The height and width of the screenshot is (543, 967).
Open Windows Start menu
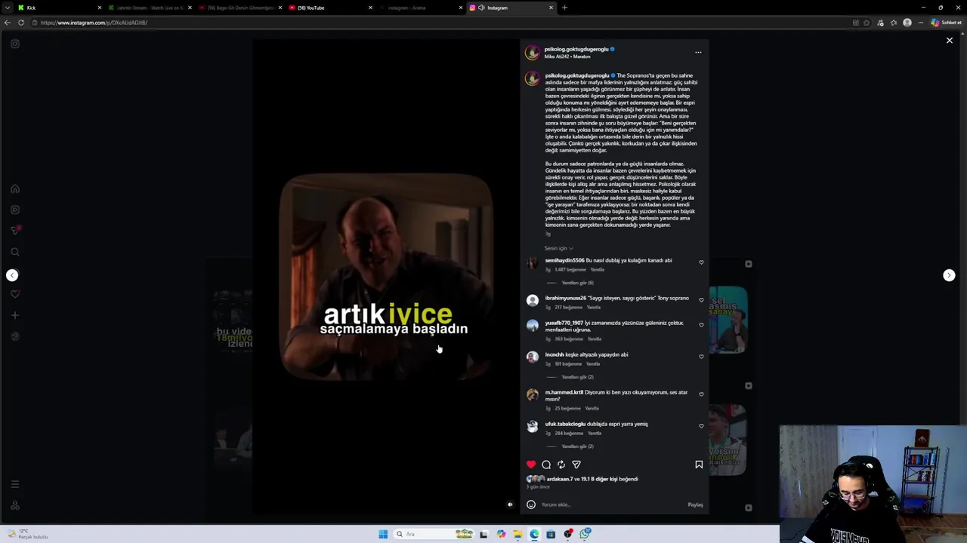pos(383,534)
